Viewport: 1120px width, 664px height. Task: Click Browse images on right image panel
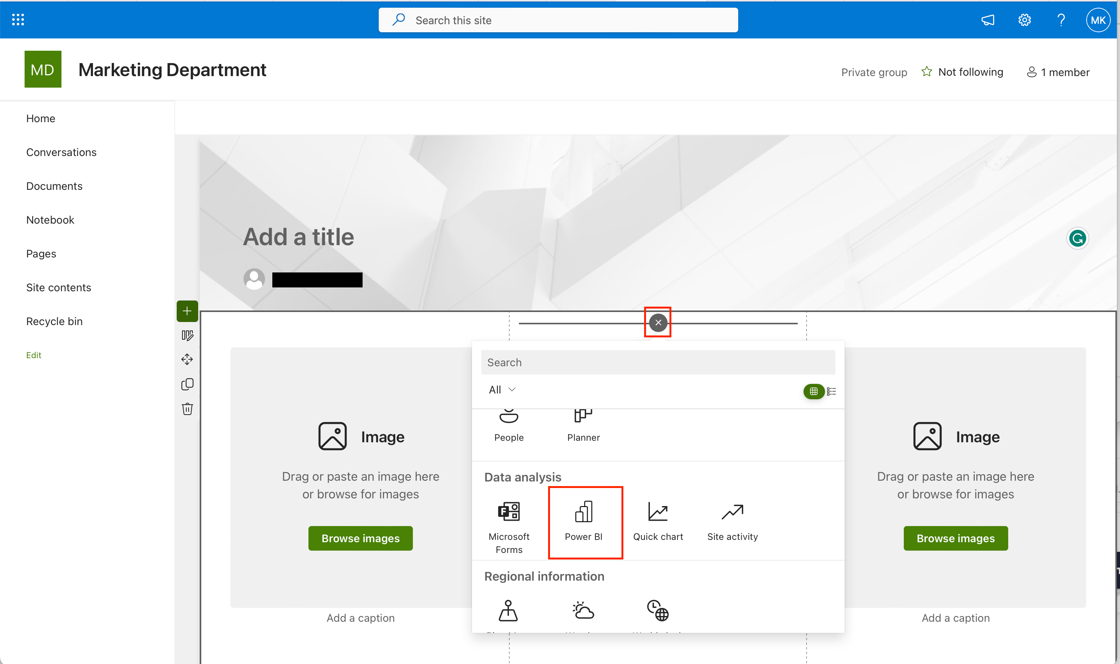tap(955, 538)
